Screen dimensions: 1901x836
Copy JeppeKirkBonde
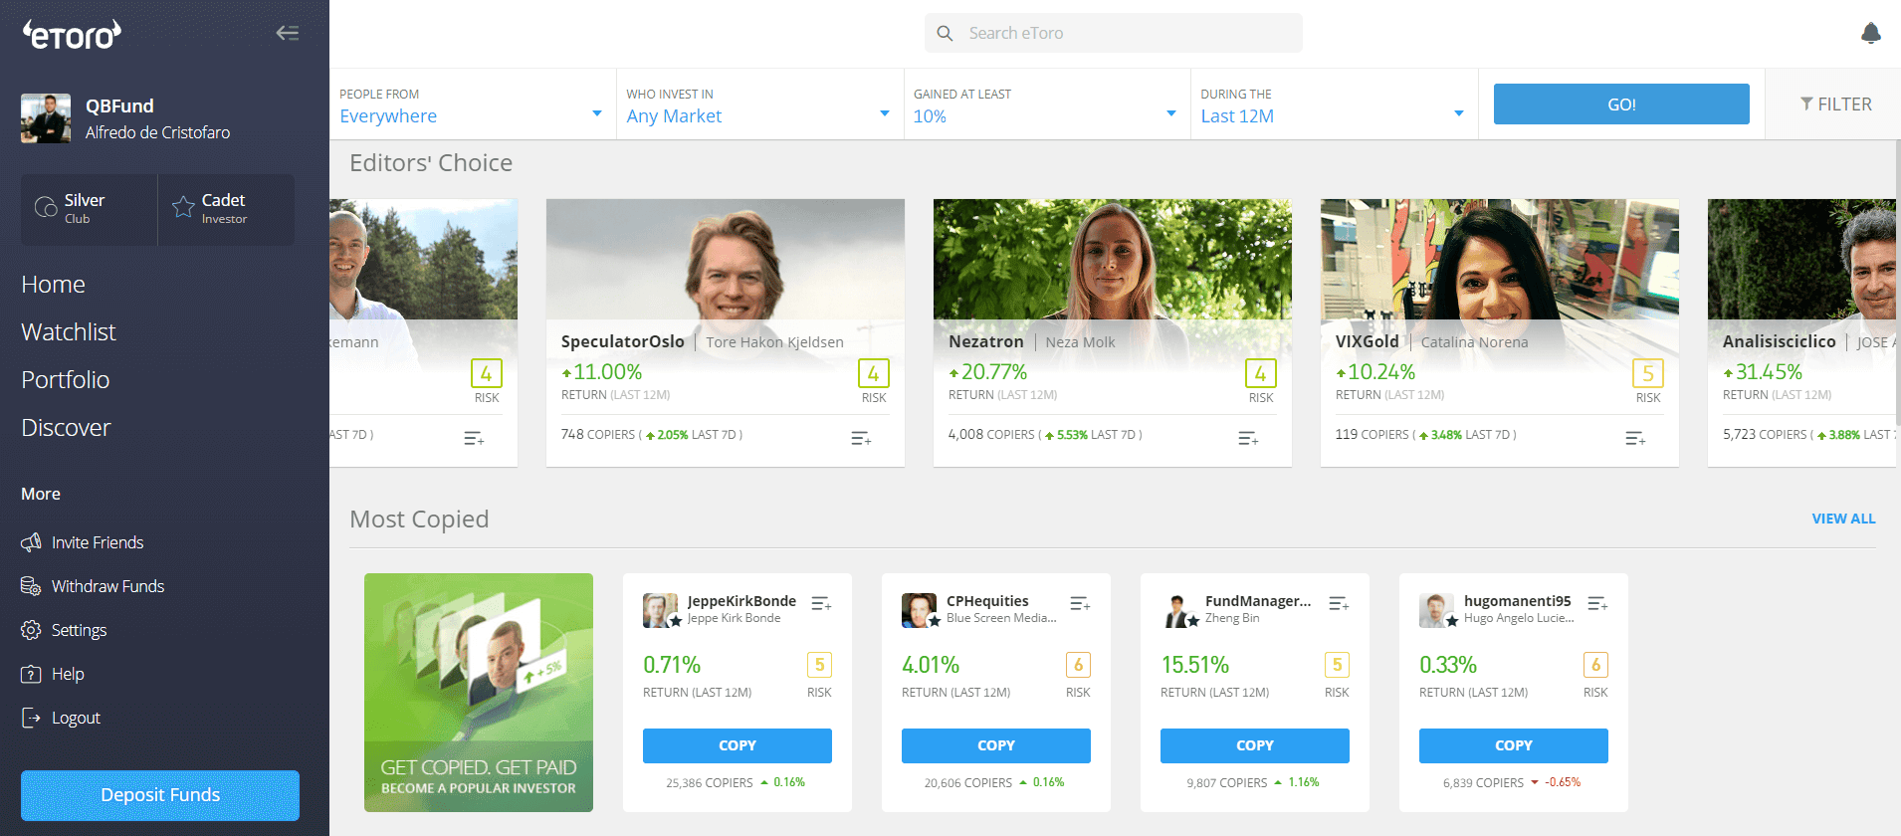pos(738,745)
